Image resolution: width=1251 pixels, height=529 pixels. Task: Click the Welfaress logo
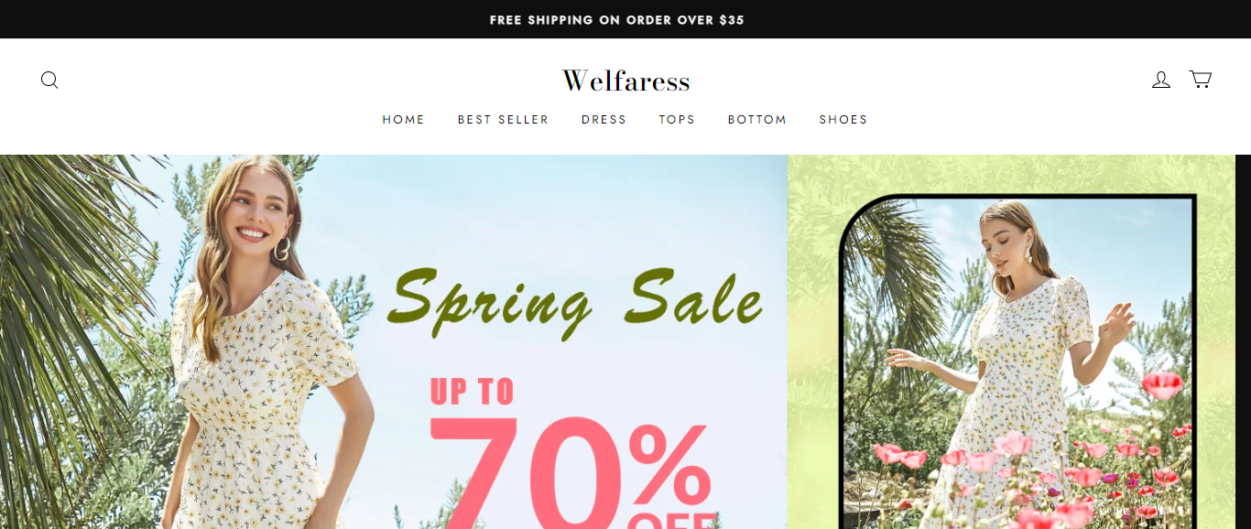tap(625, 81)
